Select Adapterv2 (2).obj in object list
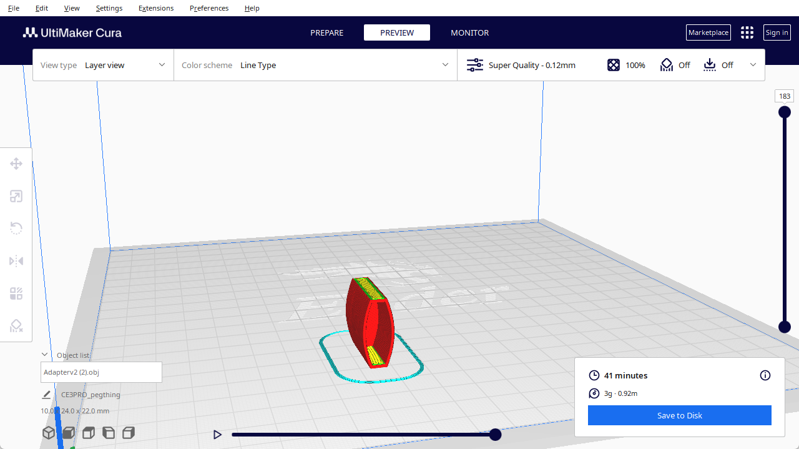The height and width of the screenshot is (449, 799). 101,372
